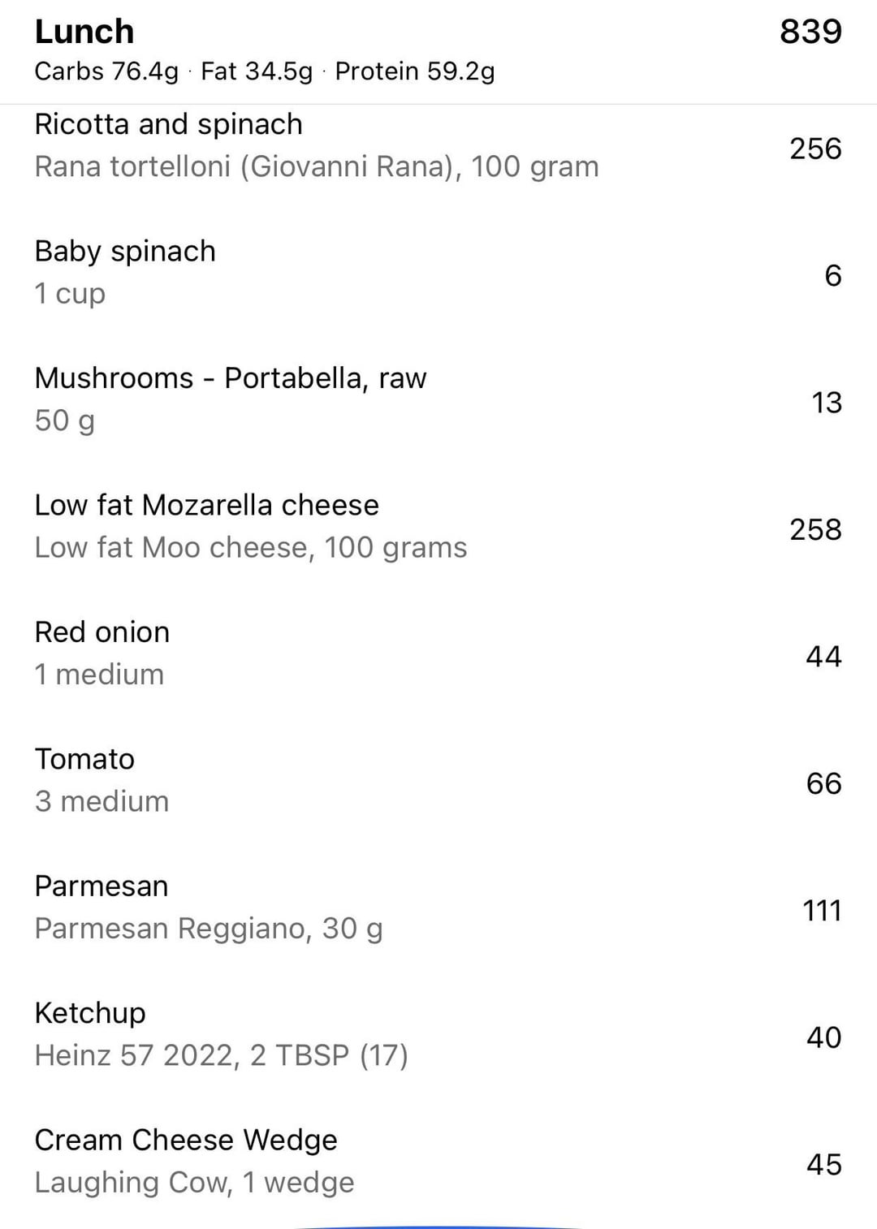Open the Tomato 3 medium entry

[x=438, y=780]
